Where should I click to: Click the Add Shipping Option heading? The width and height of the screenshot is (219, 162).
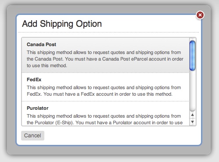(x=62, y=24)
